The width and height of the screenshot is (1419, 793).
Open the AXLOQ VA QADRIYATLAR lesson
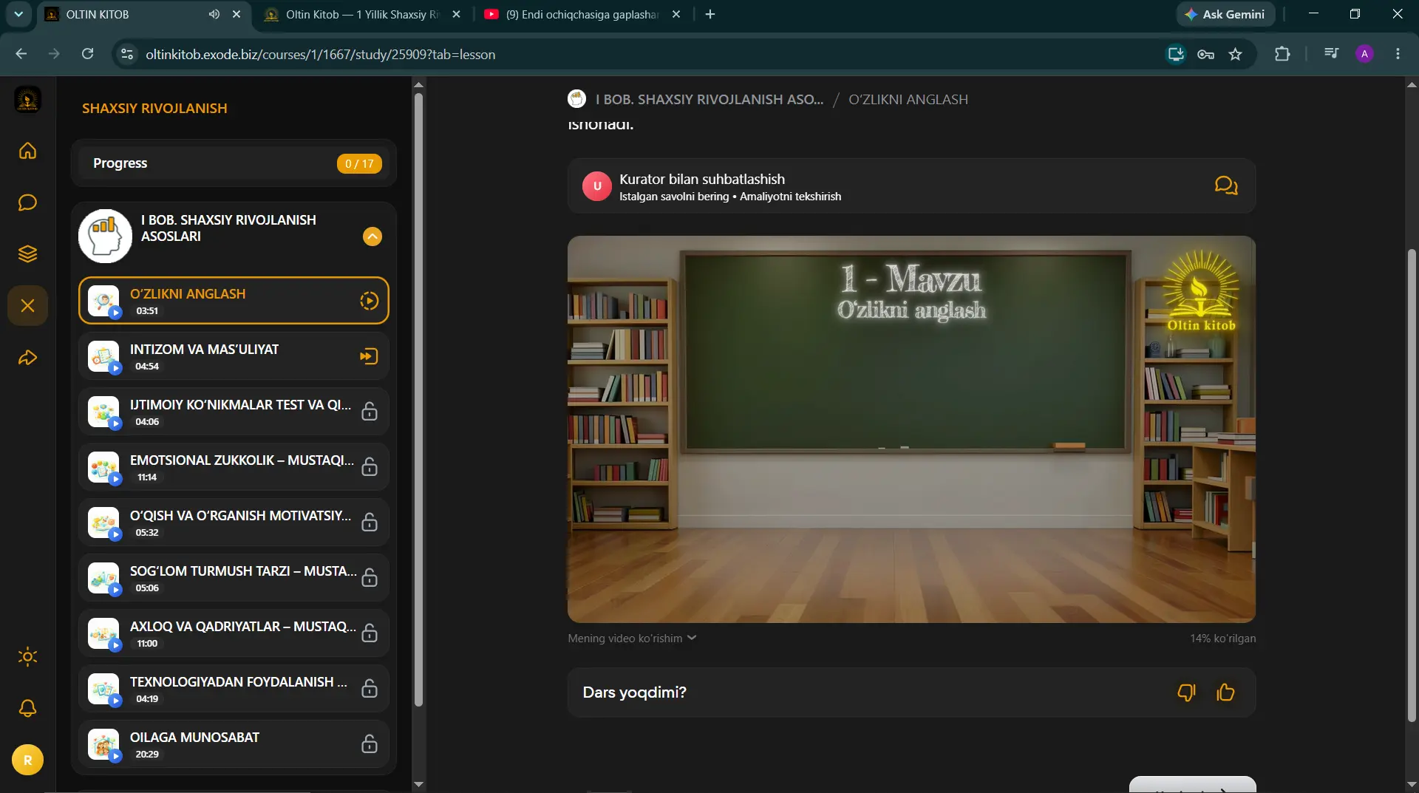pos(234,633)
